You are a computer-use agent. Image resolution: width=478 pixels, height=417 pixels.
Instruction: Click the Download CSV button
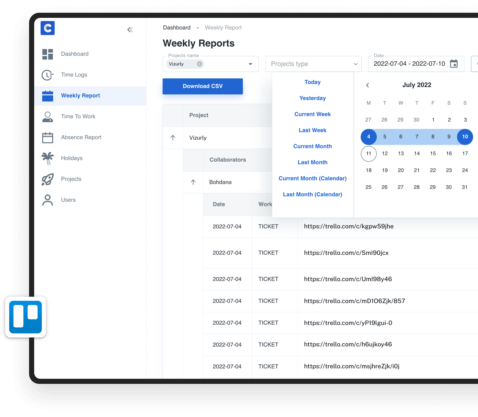click(203, 86)
